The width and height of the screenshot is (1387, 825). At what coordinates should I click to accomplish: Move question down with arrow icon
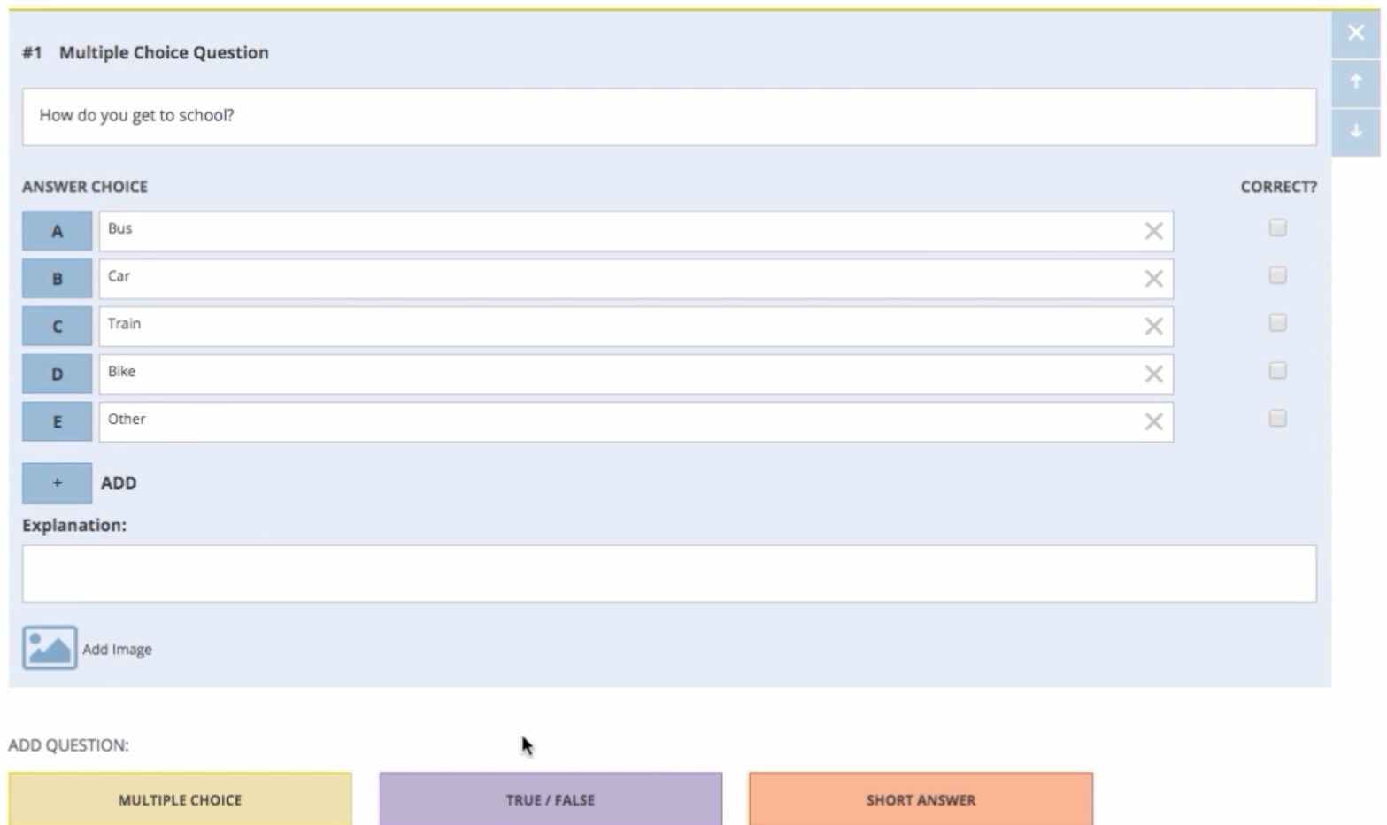[x=1355, y=132]
